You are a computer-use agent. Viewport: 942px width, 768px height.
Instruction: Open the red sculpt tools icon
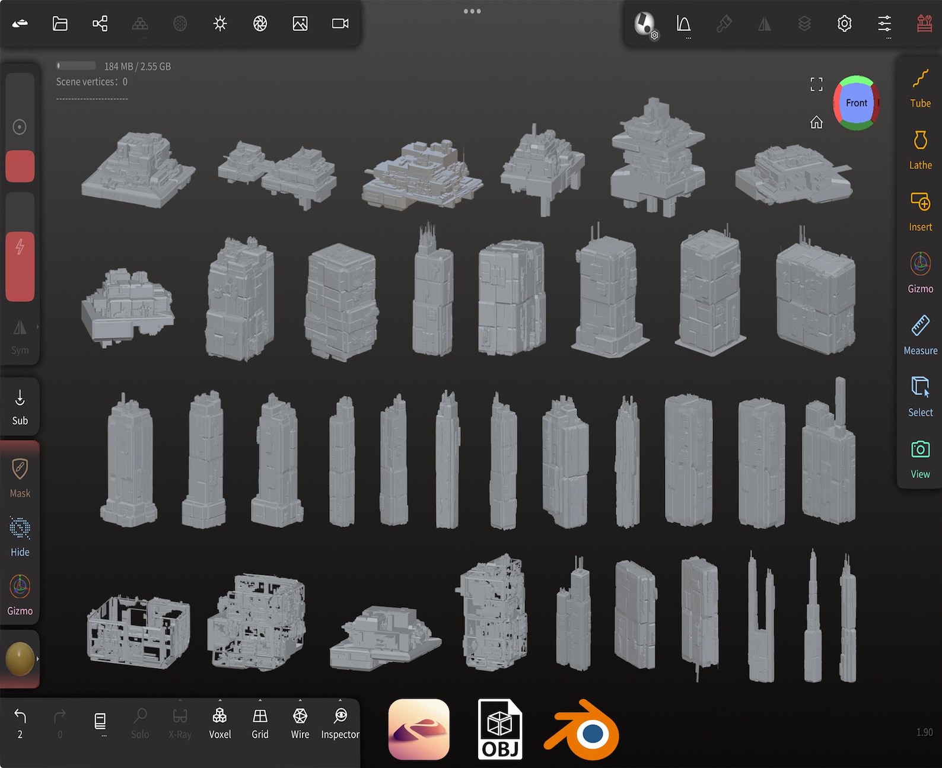click(x=924, y=24)
